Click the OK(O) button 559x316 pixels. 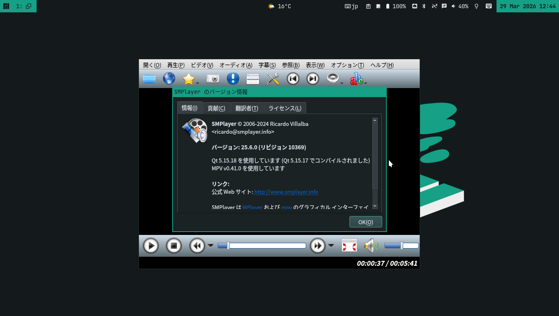coord(366,222)
